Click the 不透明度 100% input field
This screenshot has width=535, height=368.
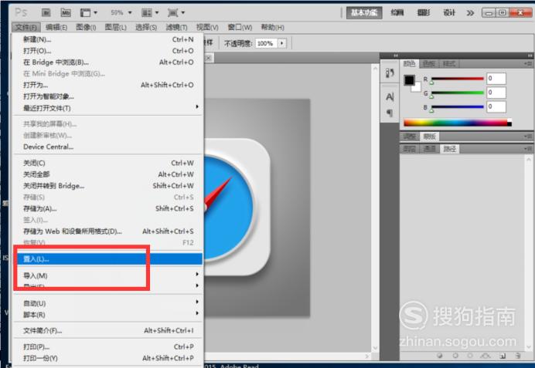(x=266, y=43)
